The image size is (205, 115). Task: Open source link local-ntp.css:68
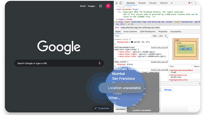(x=159, y=70)
